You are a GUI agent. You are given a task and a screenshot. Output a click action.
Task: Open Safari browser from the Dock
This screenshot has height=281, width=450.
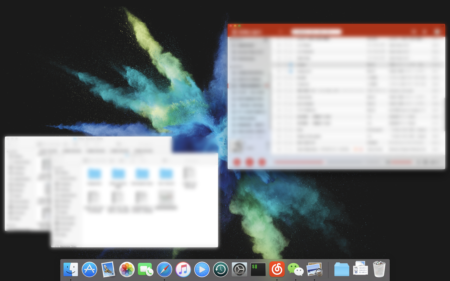click(x=164, y=269)
